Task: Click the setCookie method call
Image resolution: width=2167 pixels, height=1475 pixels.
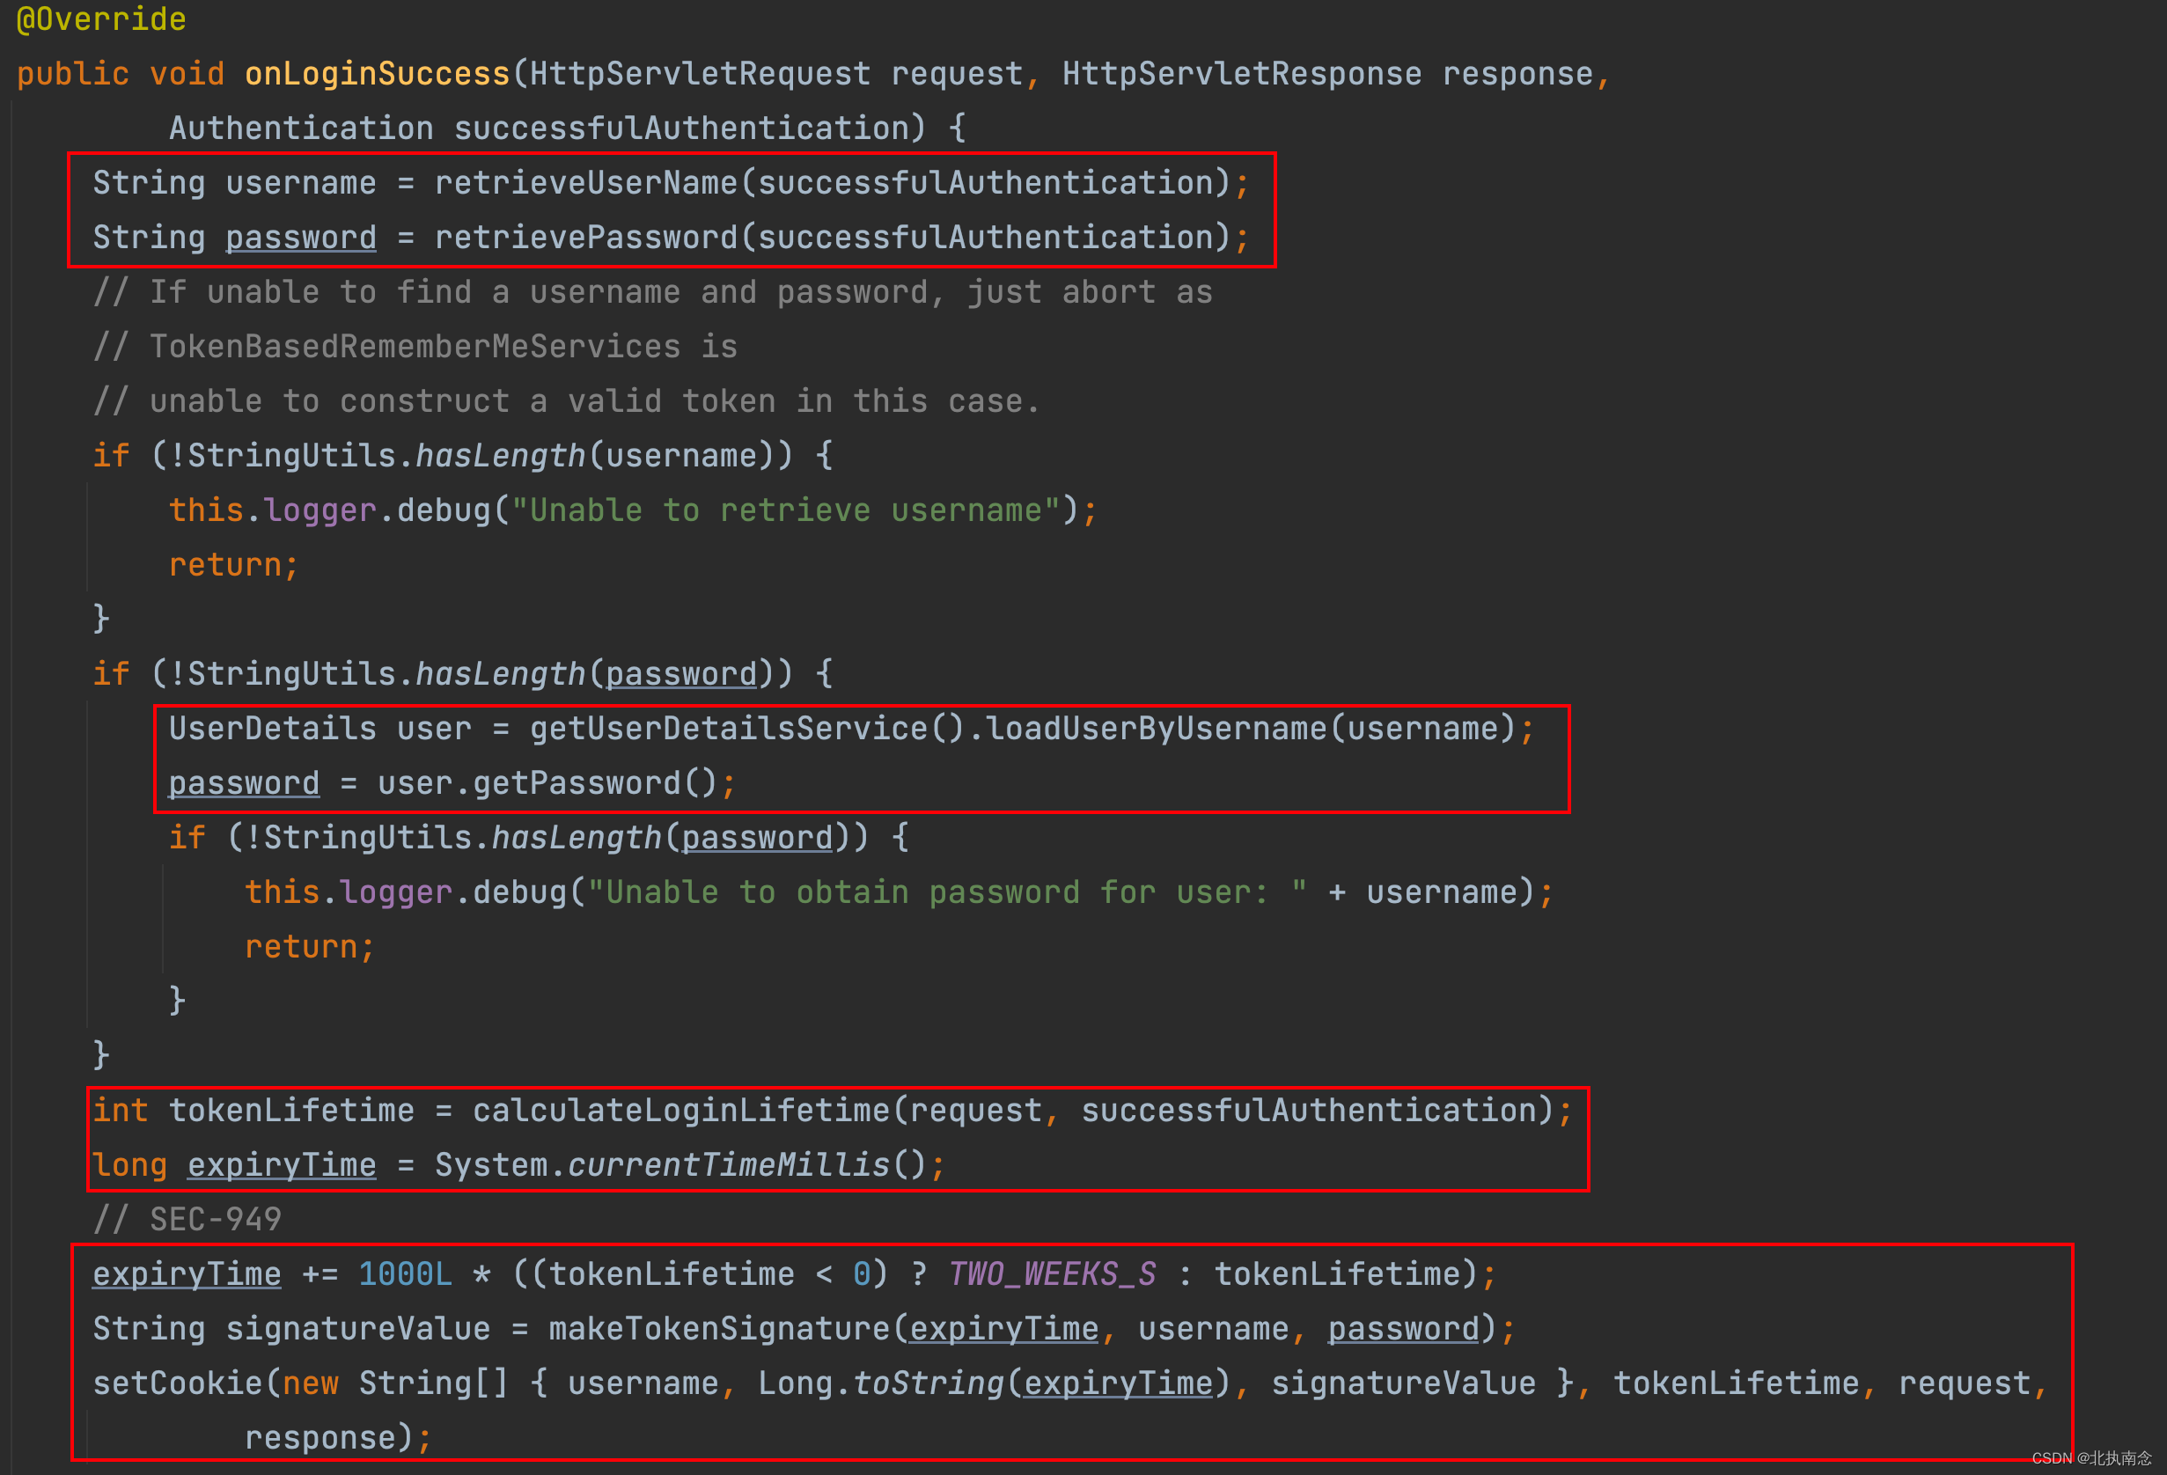Action: pos(178,1383)
